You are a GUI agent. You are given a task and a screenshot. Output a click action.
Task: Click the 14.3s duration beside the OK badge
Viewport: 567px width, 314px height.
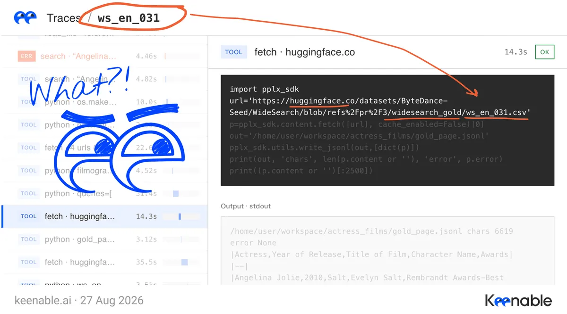click(x=515, y=52)
